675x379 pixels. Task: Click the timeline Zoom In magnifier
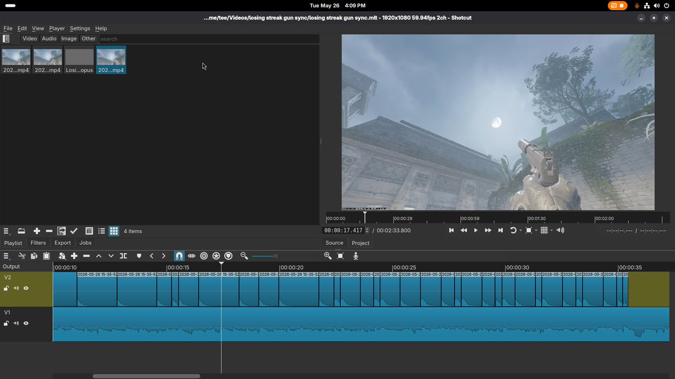point(328,256)
